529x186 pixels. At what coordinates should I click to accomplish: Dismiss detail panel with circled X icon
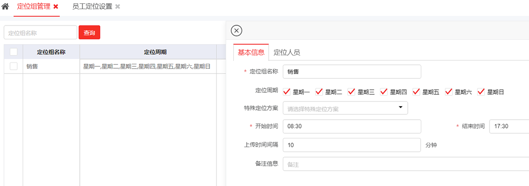coord(236,31)
